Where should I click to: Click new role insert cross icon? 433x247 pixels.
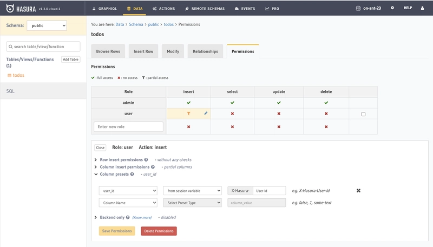188,127
